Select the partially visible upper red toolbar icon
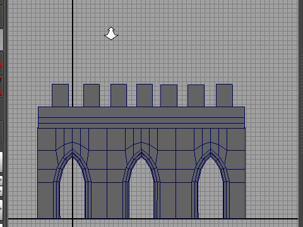 click(x=1, y=65)
